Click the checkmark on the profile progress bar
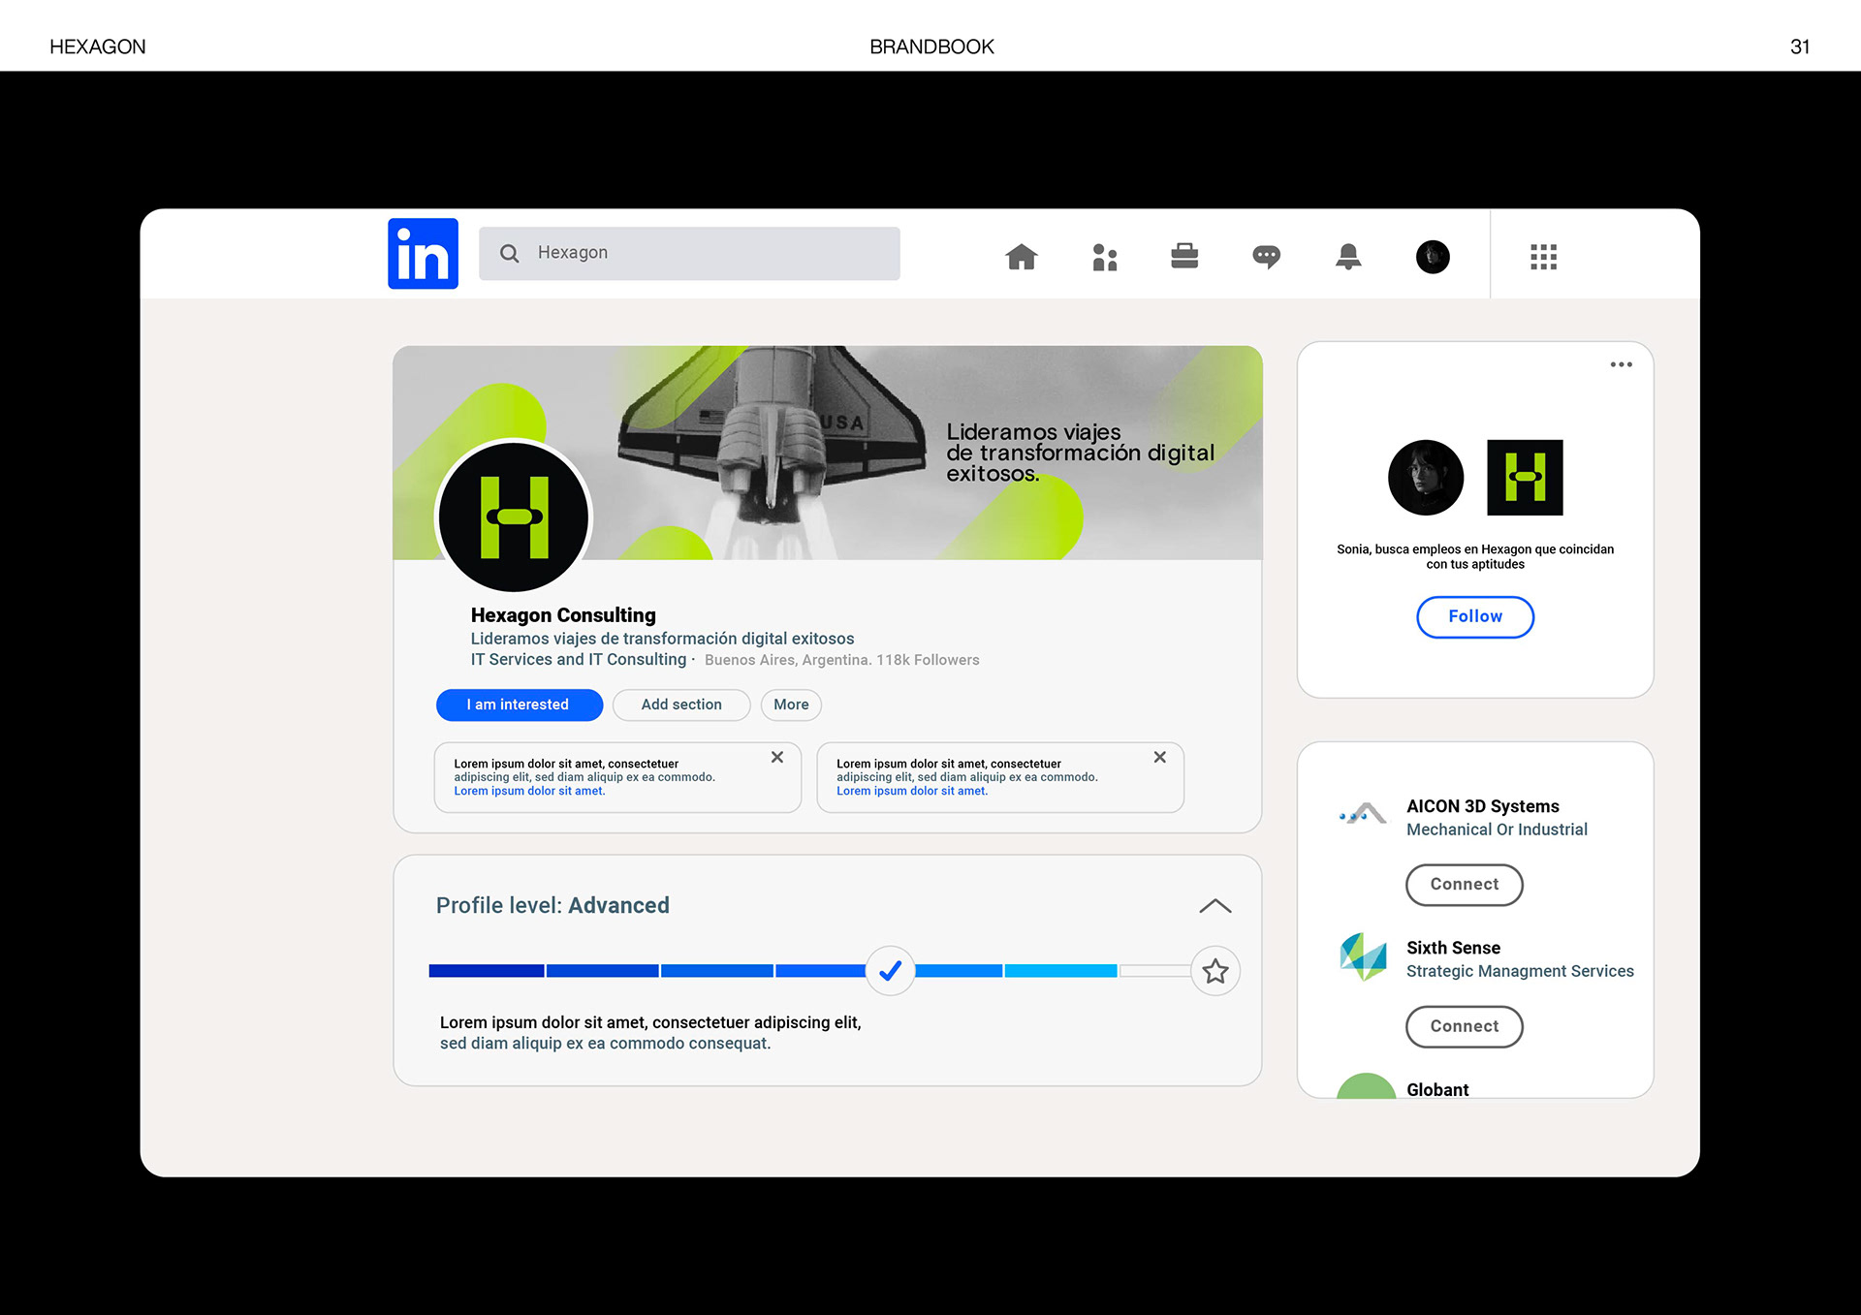Screen dimensions: 1861x1315 [890, 971]
